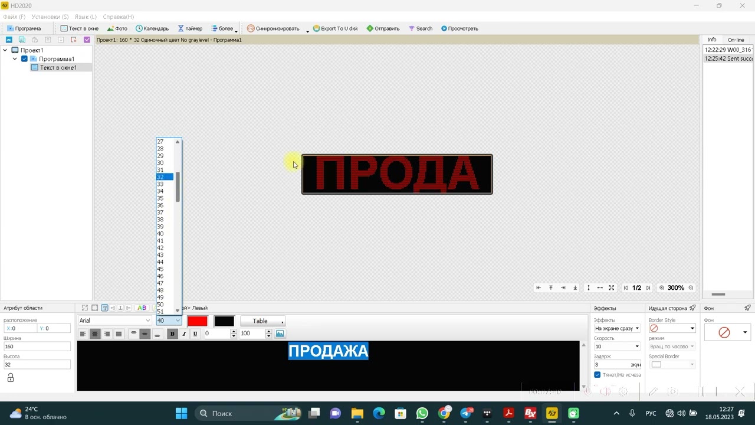The height and width of the screenshot is (425, 755).
Task: Open the Скорость dropdown showing 10
Action: point(617,346)
